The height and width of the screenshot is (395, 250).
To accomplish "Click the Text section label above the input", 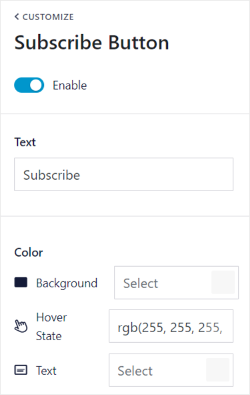I will click(25, 142).
